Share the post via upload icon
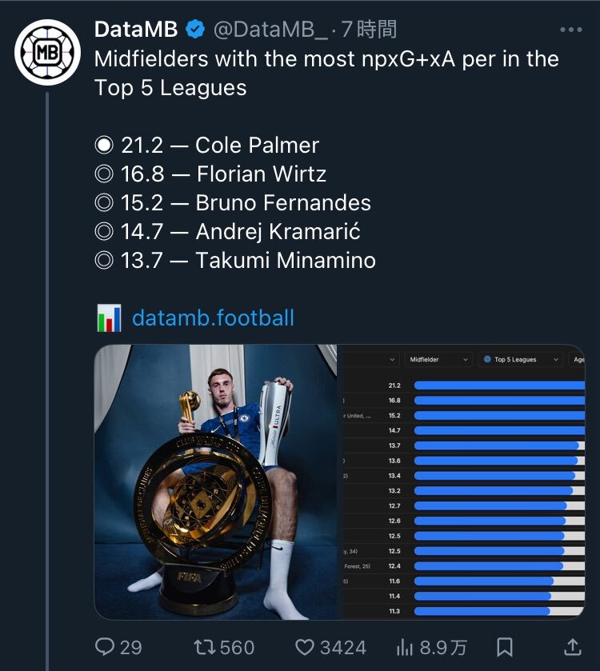This screenshot has height=671, width=600. (572, 647)
